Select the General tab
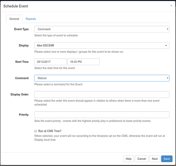Image resolution: width=176 pixels, height=166 pixels. [x=14, y=19]
